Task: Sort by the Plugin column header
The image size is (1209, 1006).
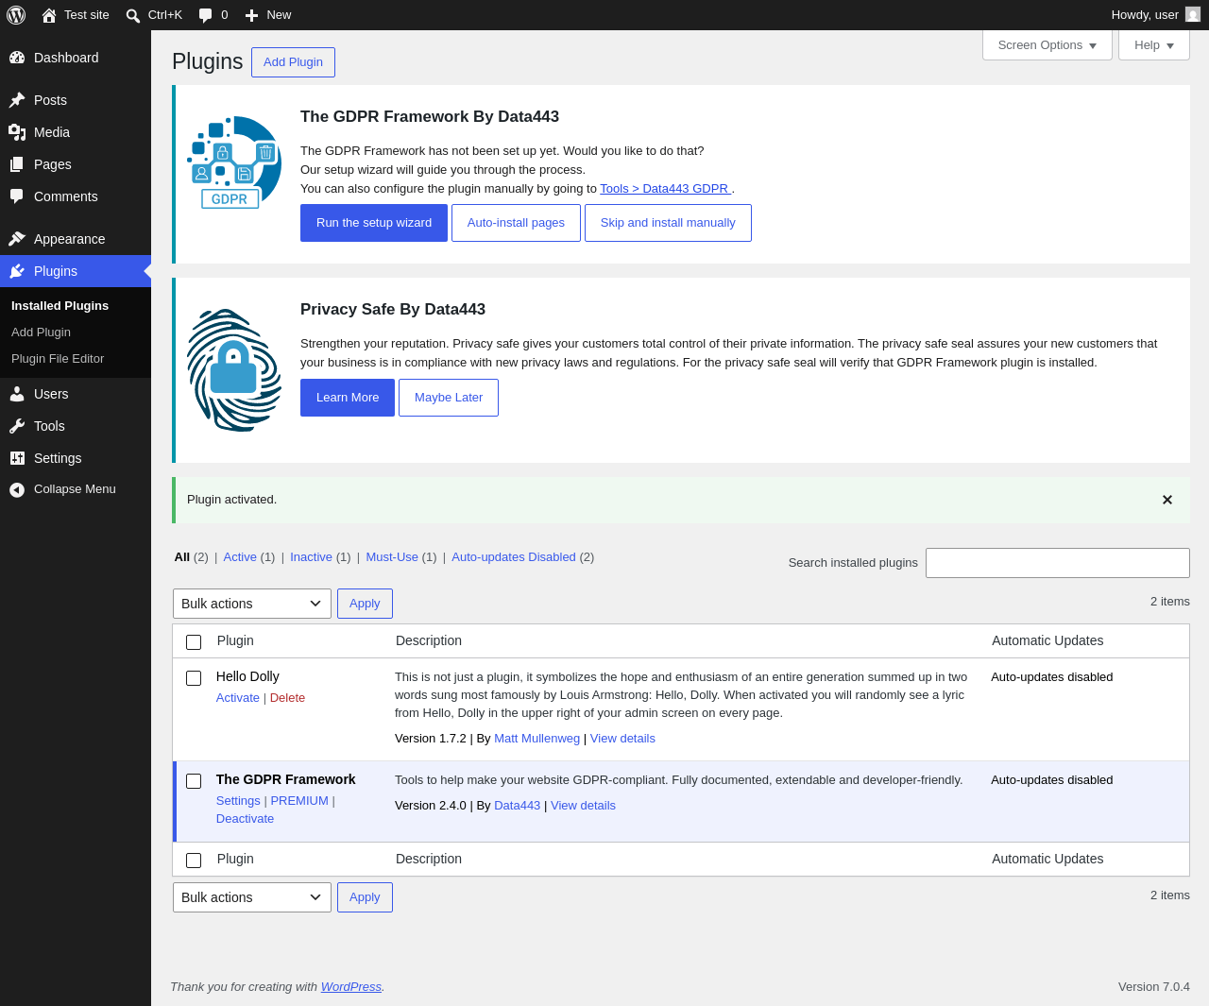Action: tap(235, 640)
